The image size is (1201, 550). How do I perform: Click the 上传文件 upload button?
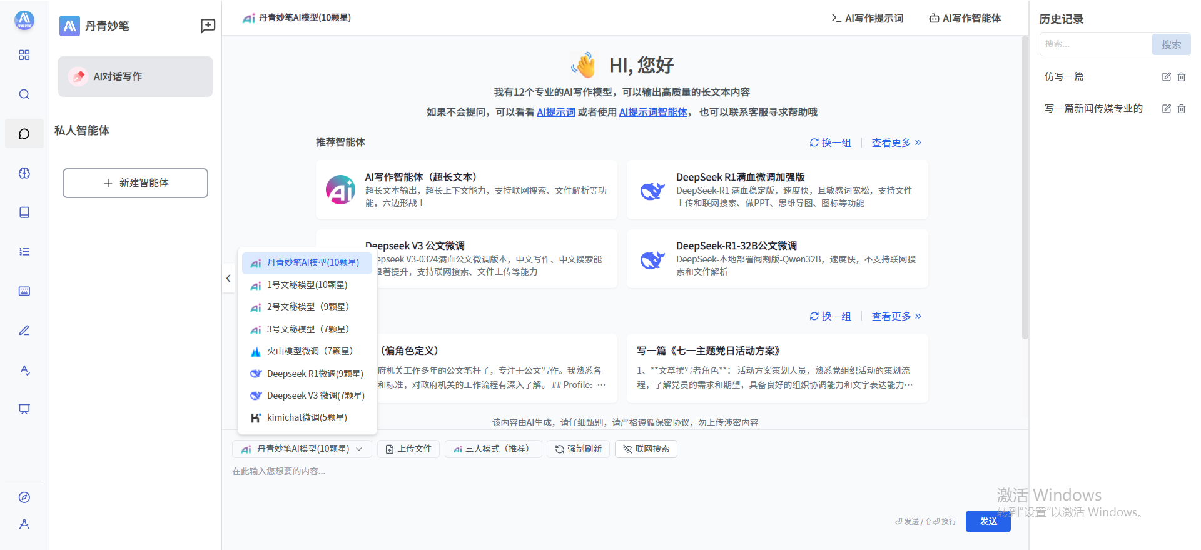coord(408,449)
